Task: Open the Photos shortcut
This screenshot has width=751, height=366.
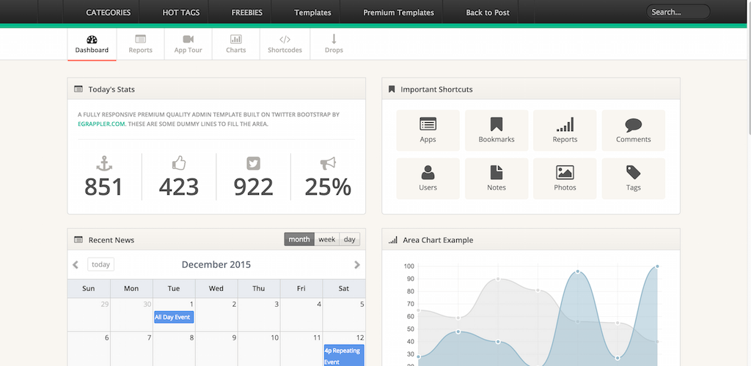Action: coord(565,178)
